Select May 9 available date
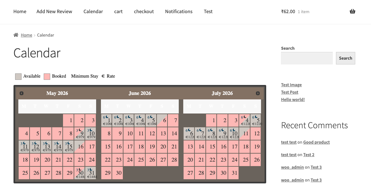371x185 pixels. click(x=80, y=133)
